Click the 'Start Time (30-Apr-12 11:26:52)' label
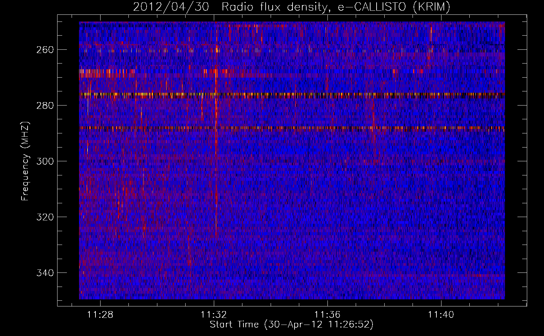The height and width of the screenshot is (336, 544). coord(292,325)
